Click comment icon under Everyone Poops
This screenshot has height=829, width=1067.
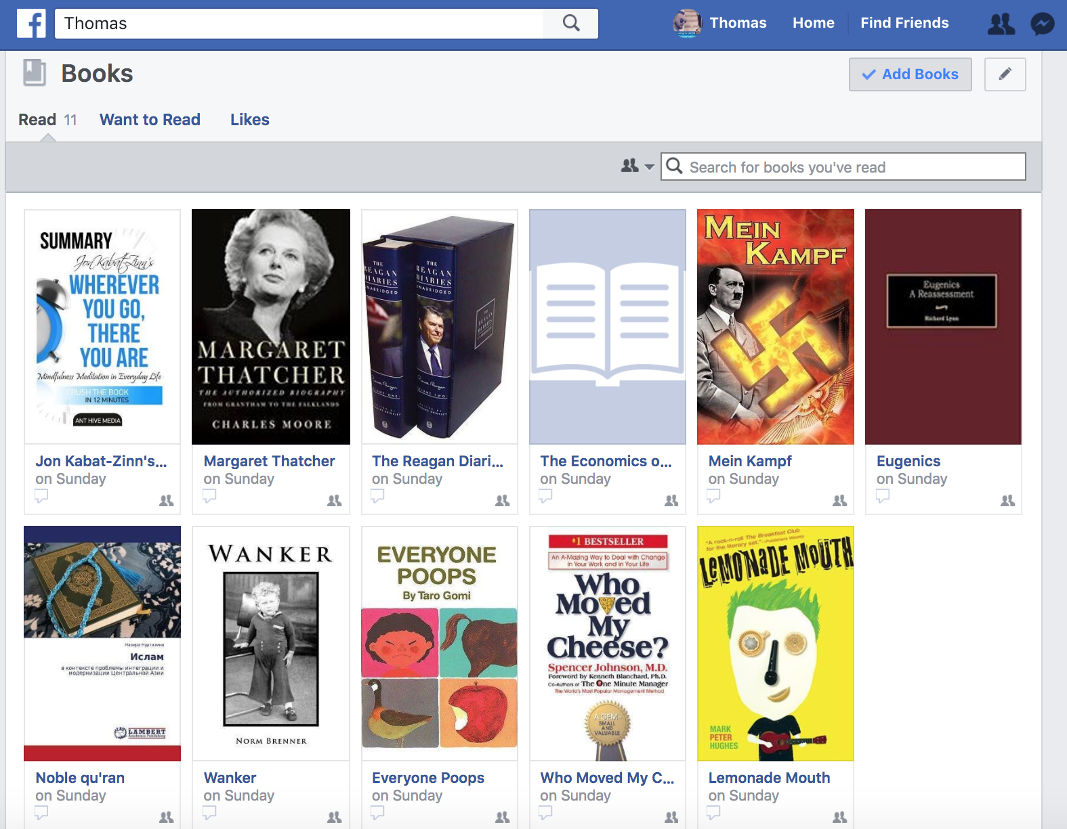[377, 813]
